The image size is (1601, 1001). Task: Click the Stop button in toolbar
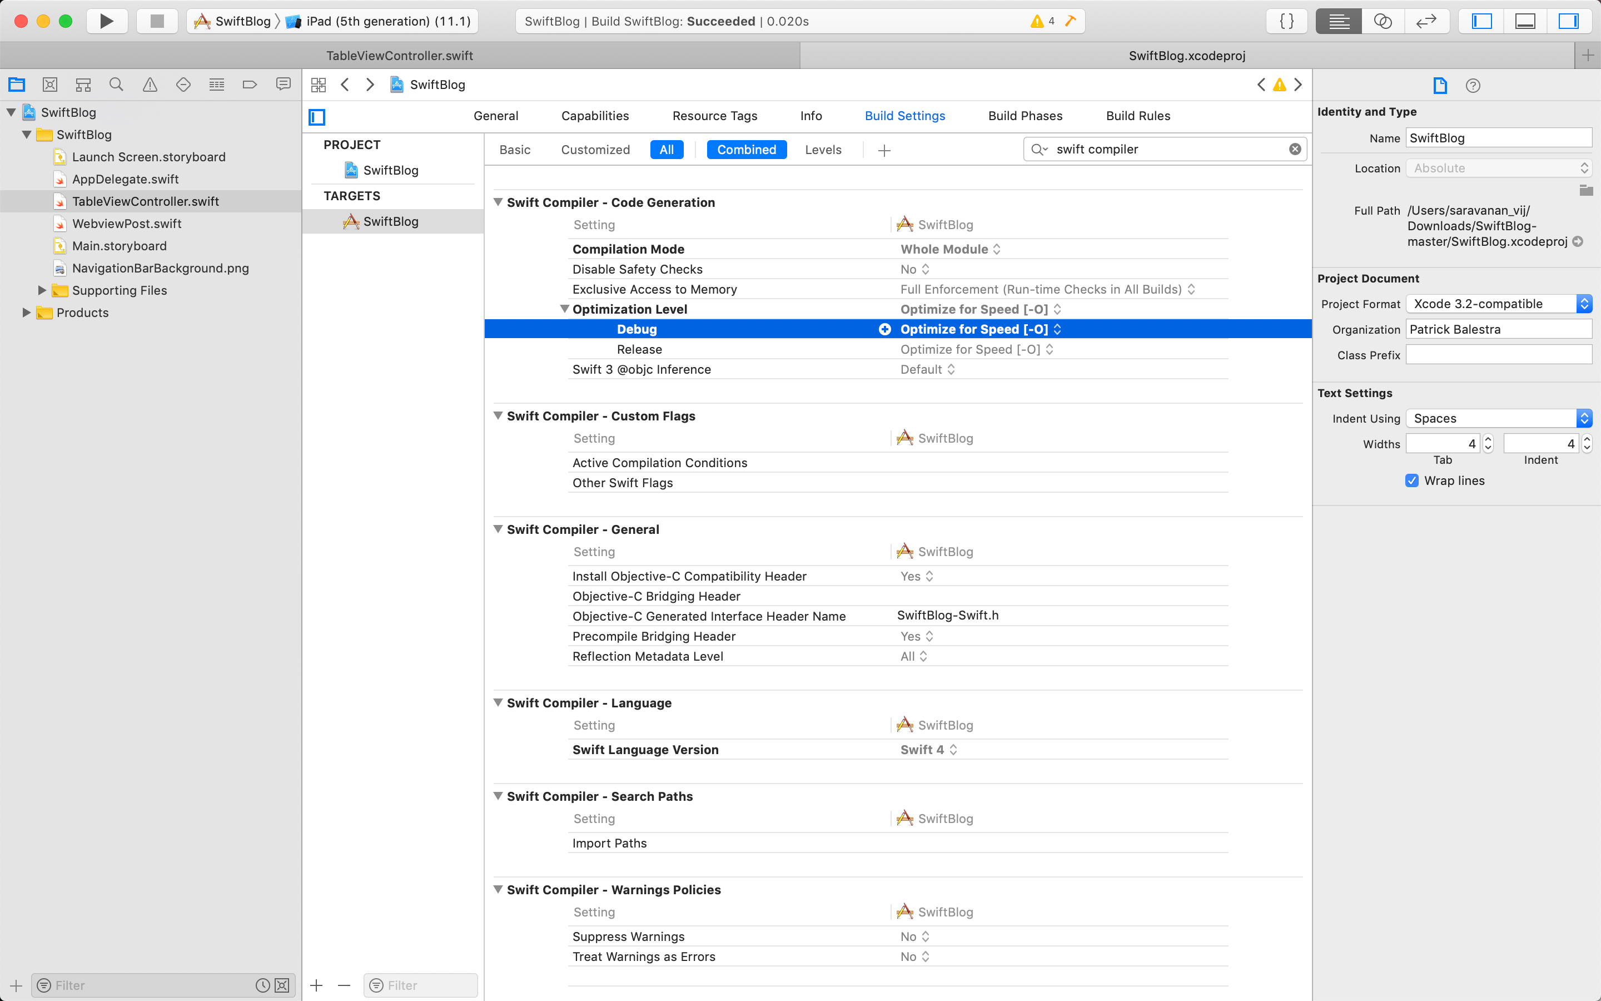click(x=157, y=21)
